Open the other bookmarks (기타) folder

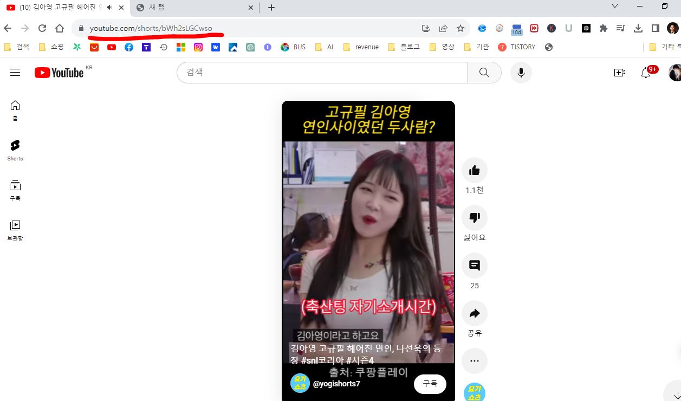pos(664,47)
